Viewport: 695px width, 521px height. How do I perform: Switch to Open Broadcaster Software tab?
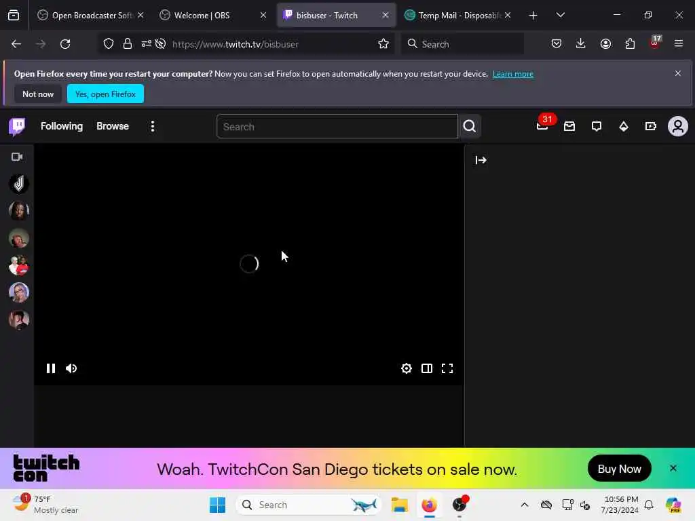click(x=90, y=16)
